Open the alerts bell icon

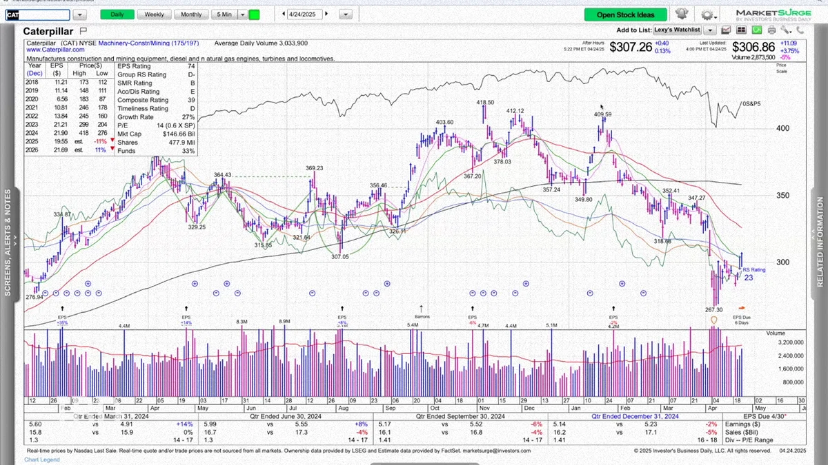tap(682, 14)
